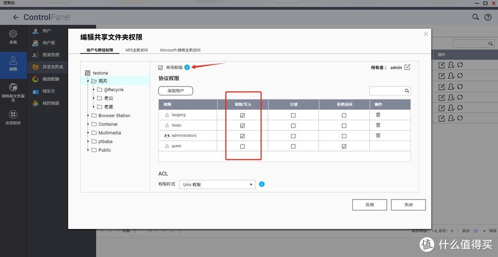Viewport: 498px width, 257px height.
Task: Open the 应用程序 section
Action: point(13,117)
